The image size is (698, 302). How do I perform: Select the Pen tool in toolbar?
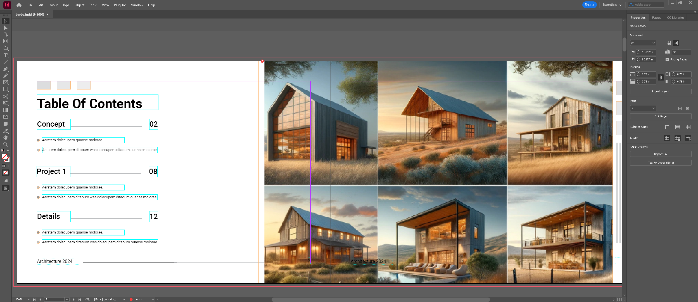[6, 69]
